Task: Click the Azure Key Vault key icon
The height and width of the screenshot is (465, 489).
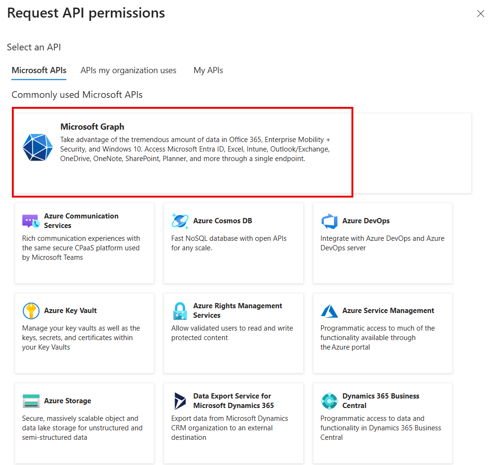Action: [x=31, y=311]
